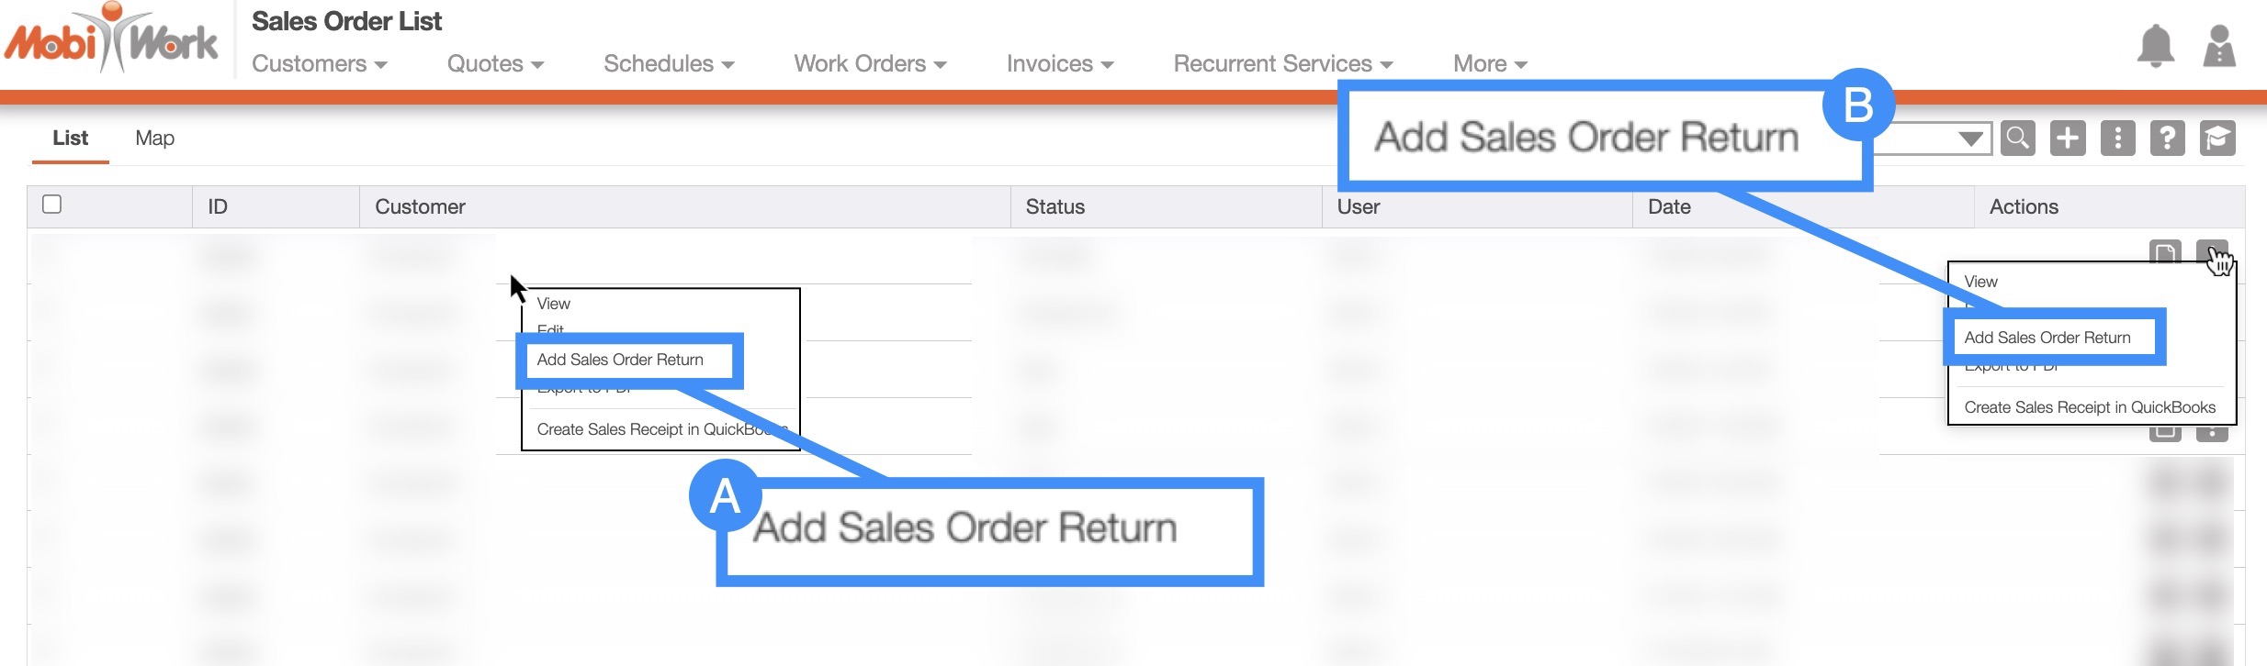Image resolution: width=2267 pixels, height=666 pixels.
Task: Click the document icon in first row Actions
Action: click(2165, 252)
